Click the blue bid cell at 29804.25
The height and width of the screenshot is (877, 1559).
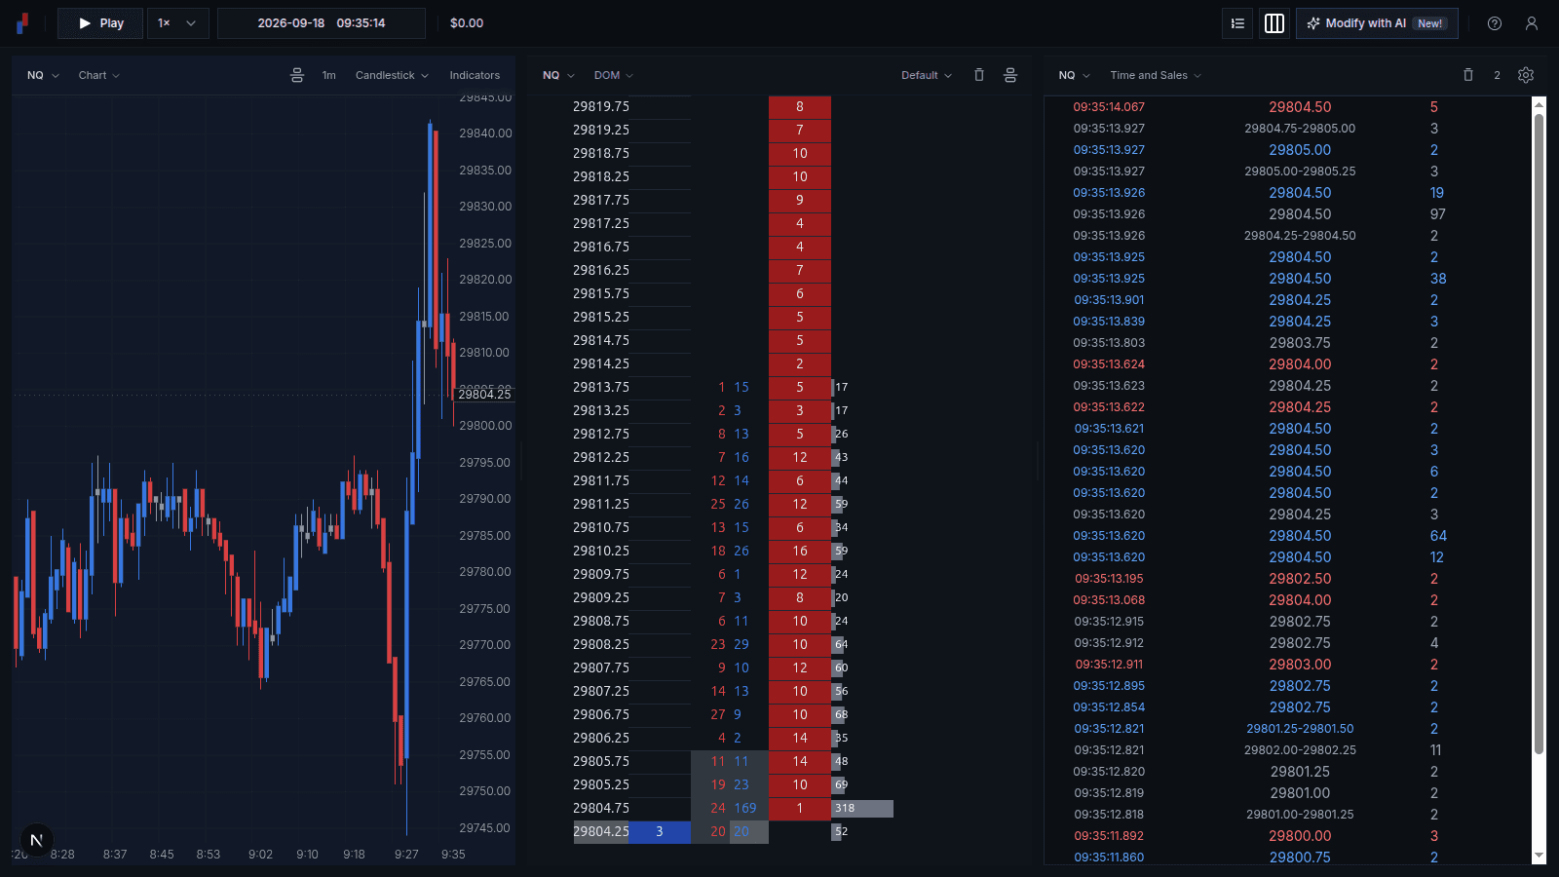point(660,831)
